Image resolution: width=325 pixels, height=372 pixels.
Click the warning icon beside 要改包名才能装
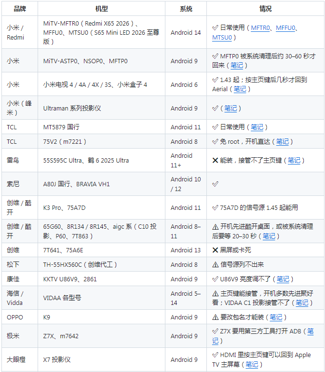point(215,317)
